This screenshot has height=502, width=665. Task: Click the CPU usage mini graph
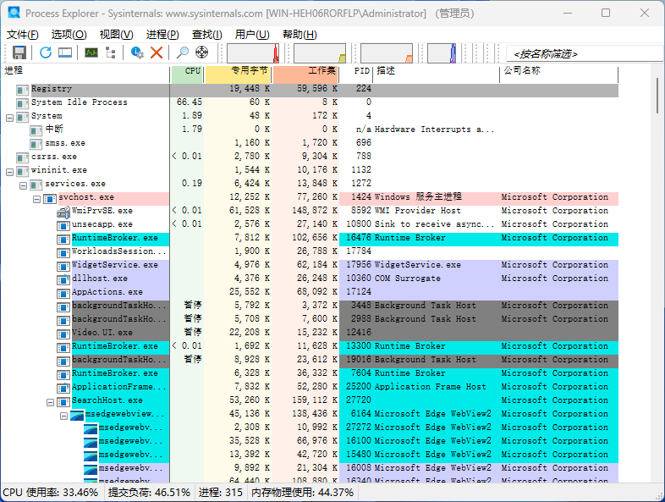(x=253, y=53)
